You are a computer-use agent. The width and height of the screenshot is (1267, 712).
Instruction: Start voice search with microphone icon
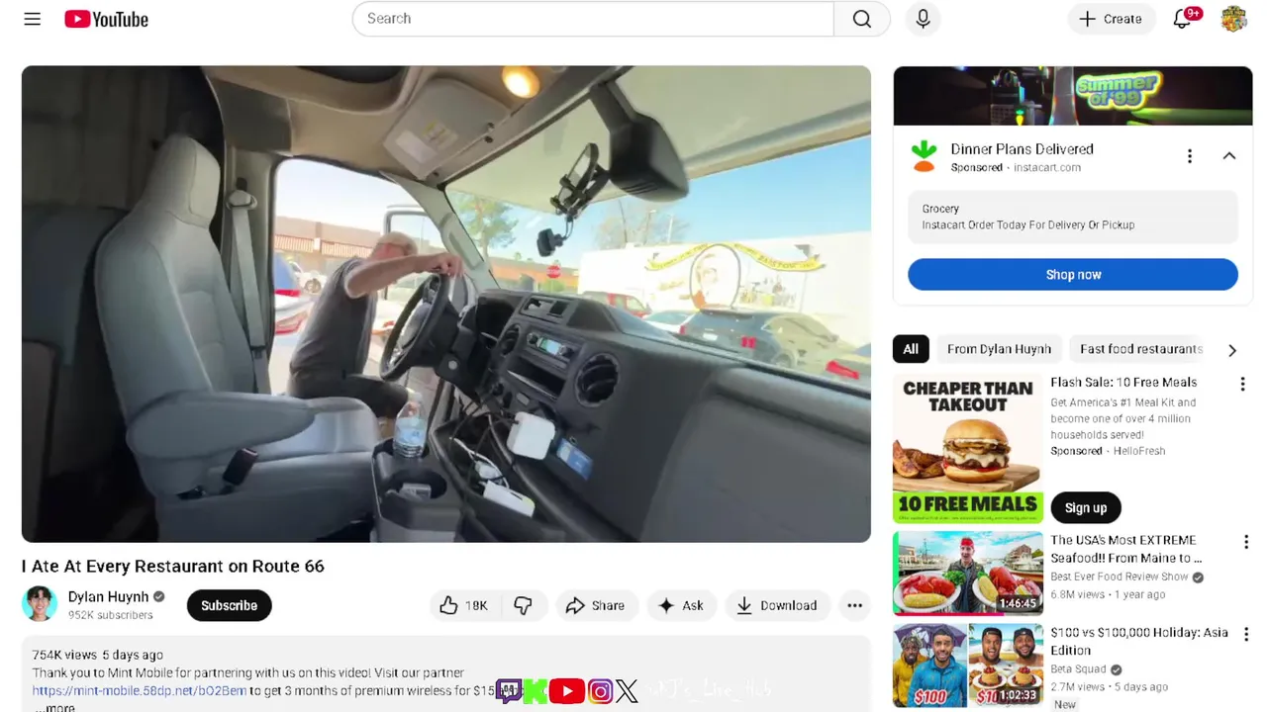tap(923, 19)
